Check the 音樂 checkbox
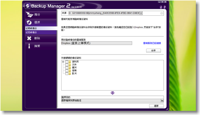The width and height of the screenshot is (200, 115). [67, 70]
